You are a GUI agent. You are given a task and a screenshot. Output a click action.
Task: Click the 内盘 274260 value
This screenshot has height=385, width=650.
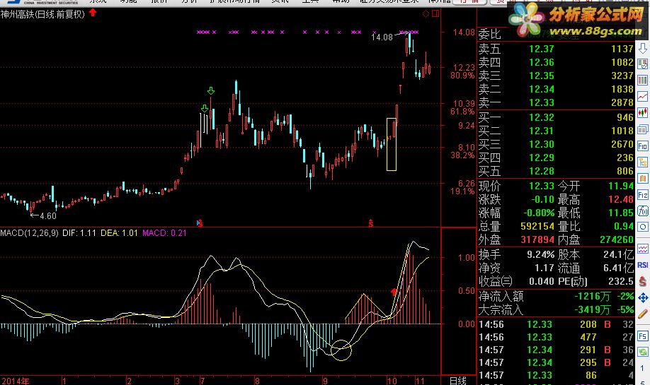click(x=617, y=239)
